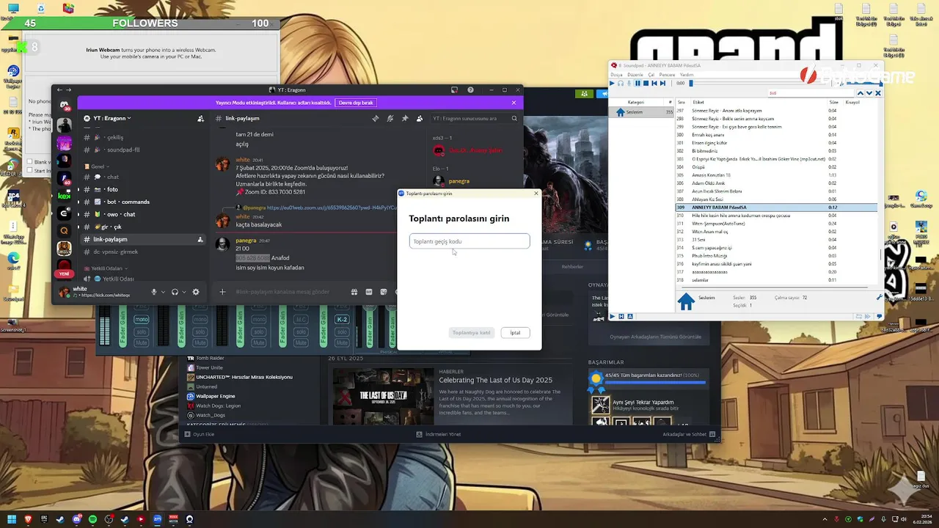Open Soundpad Çal menu
This screenshot has width=939, height=528.
[651, 75]
